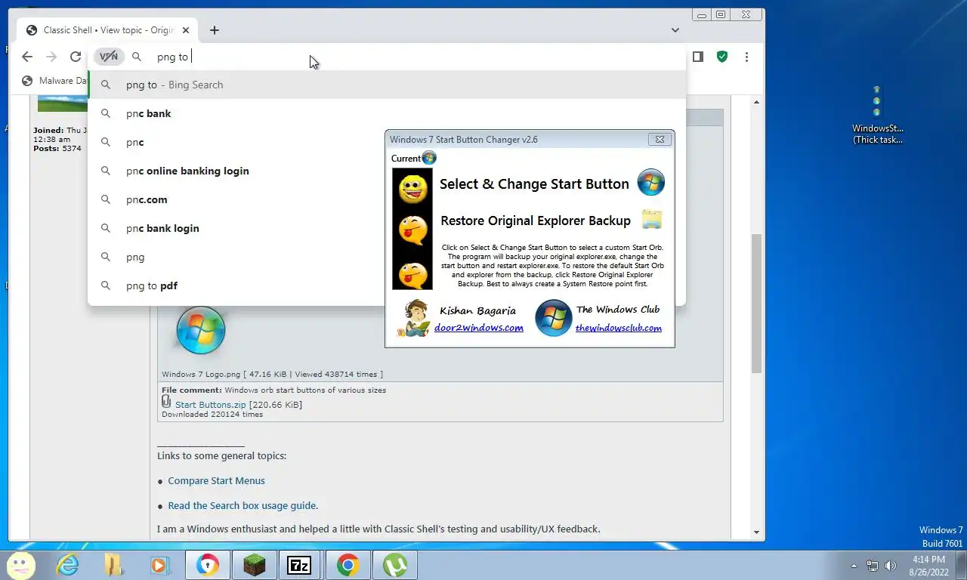Open 7-Zip from the taskbar
Viewport: 967px width, 580px height.
[300, 565]
